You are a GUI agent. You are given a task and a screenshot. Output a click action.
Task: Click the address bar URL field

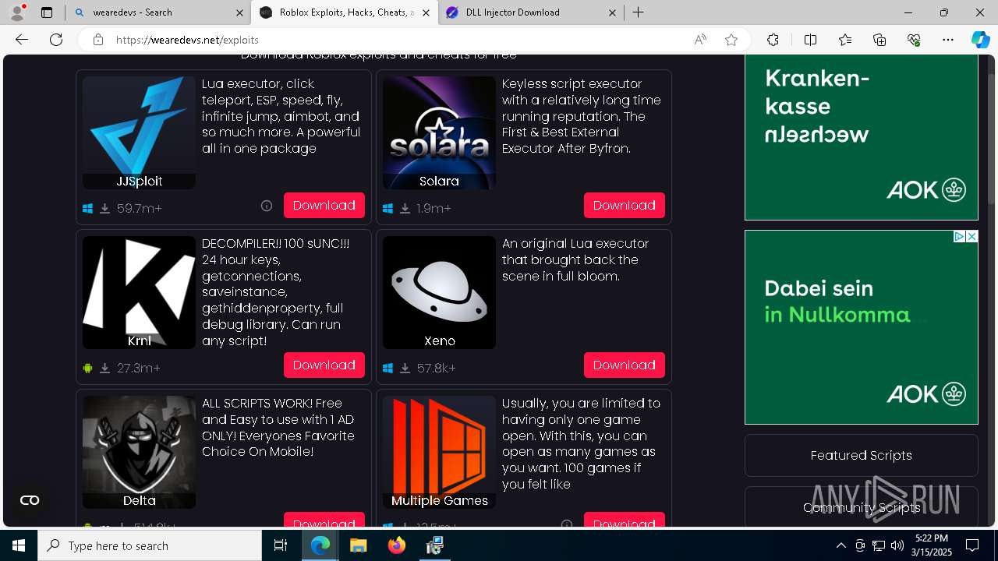[x=398, y=40]
